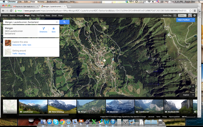
Task: Open the Männlichen photo thumbnail
Action: point(120,107)
